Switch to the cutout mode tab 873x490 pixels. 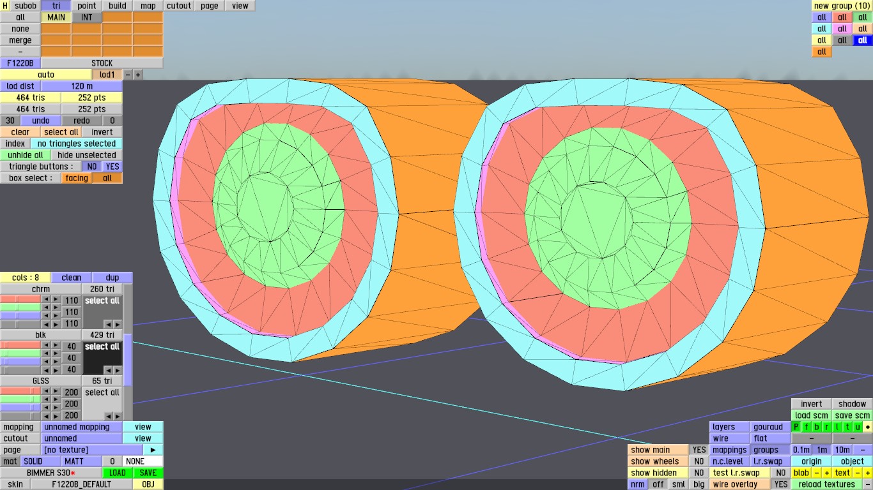179,6
